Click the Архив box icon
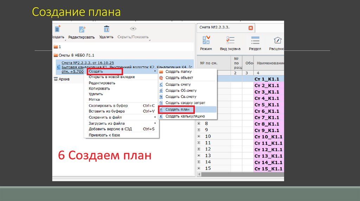 click(56, 79)
